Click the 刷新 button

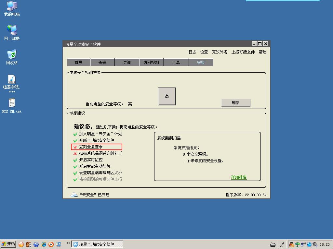pos(235,103)
